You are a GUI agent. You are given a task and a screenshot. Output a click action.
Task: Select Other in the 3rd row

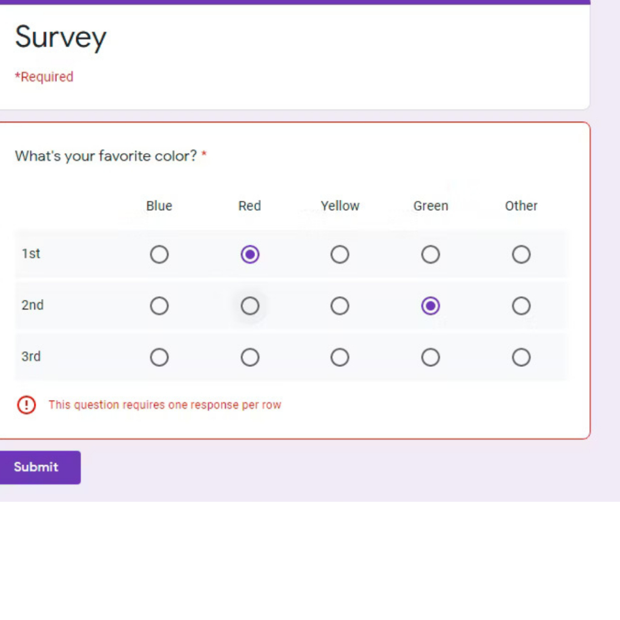click(x=521, y=358)
